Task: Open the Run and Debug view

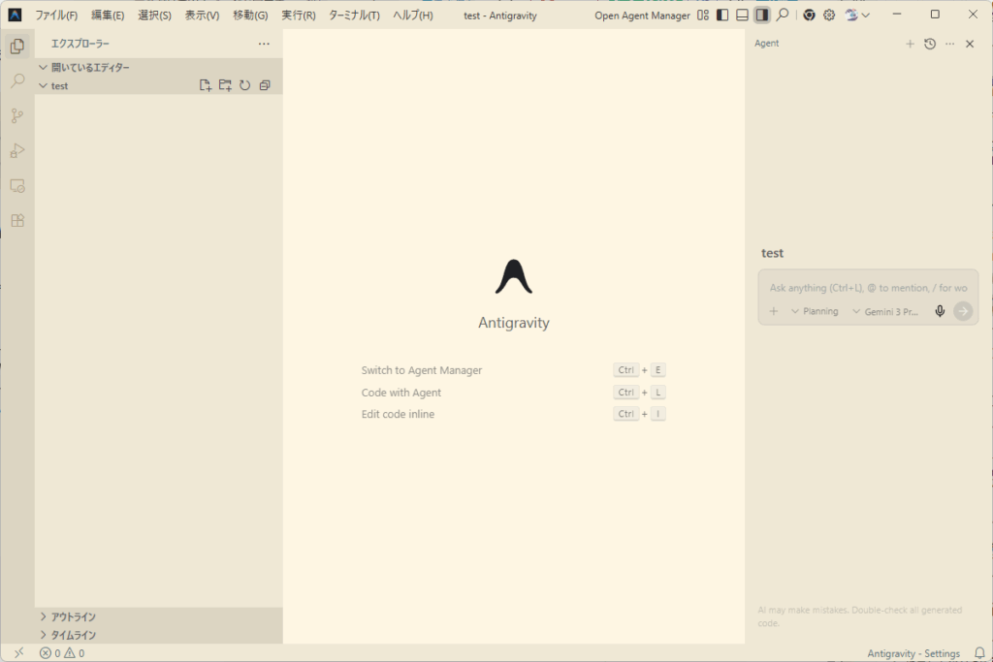Action: click(16, 151)
